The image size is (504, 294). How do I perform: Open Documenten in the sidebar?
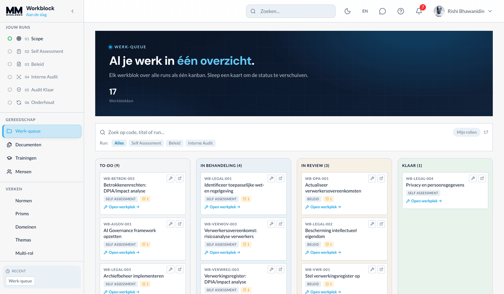(42, 145)
